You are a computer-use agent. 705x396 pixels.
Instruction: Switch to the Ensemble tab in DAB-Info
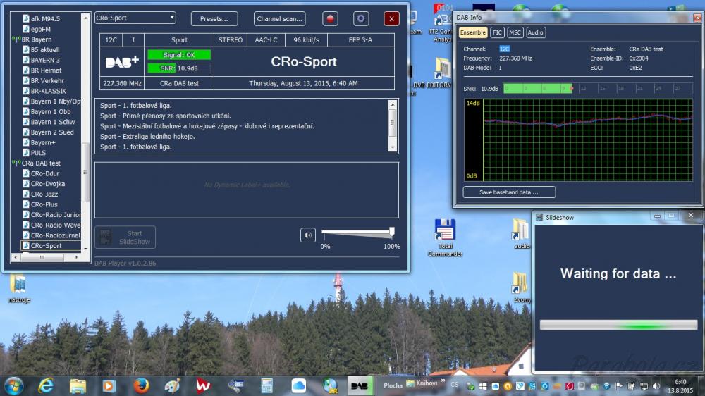pos(472,32)
